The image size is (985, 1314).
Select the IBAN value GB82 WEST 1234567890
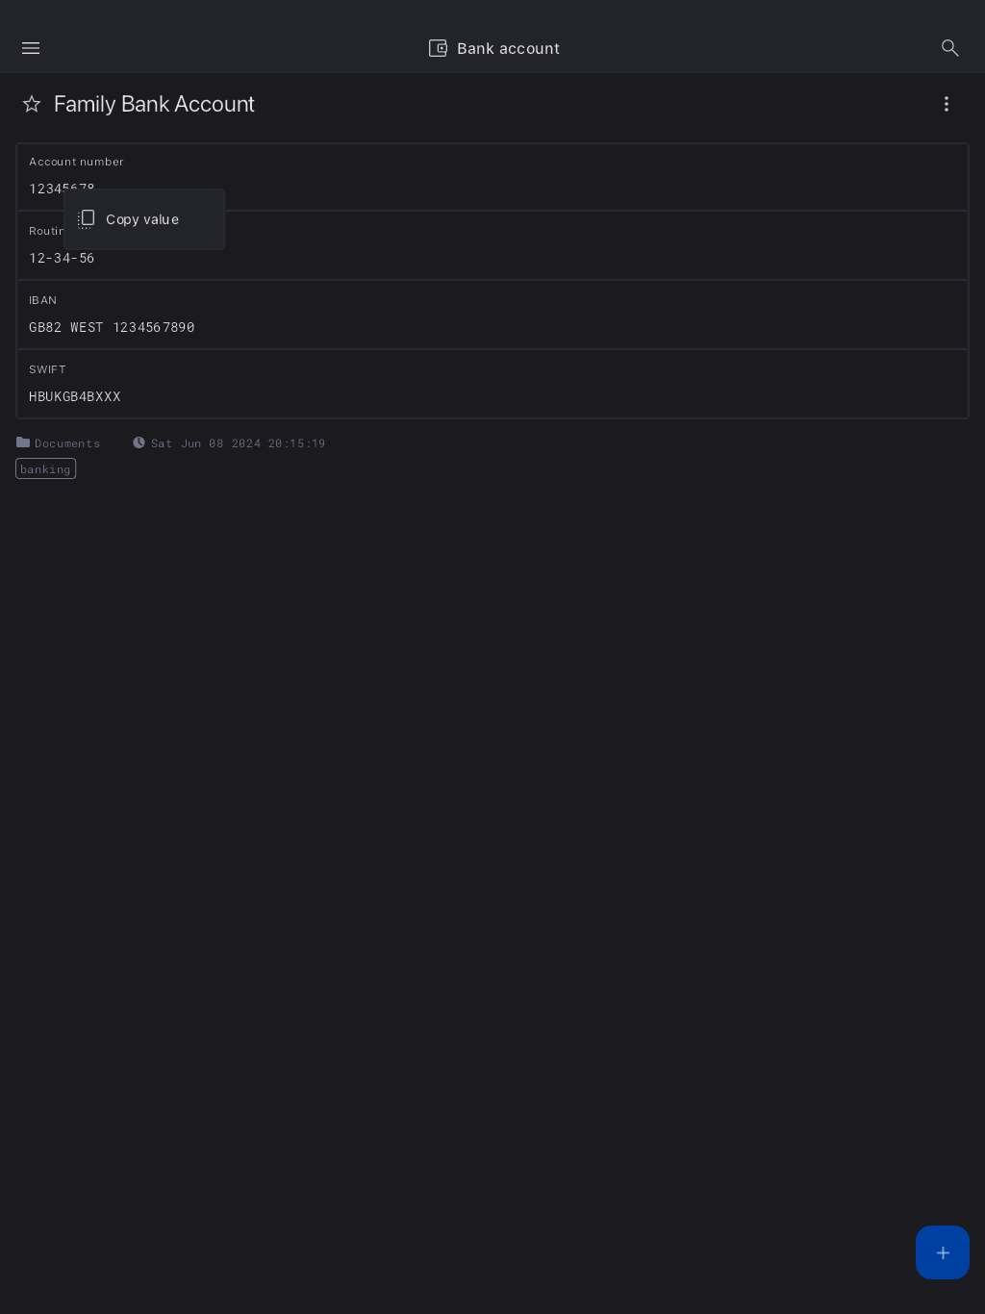(112, 327)
